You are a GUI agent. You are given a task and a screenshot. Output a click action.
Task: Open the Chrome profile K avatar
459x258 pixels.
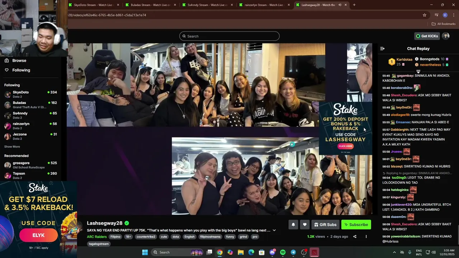point(445,15)
